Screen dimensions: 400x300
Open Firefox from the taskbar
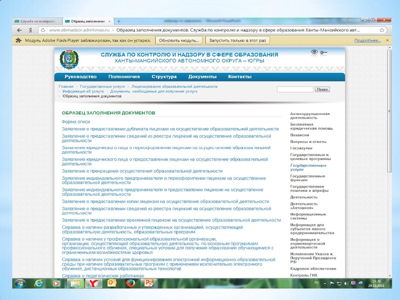[130, 283]
